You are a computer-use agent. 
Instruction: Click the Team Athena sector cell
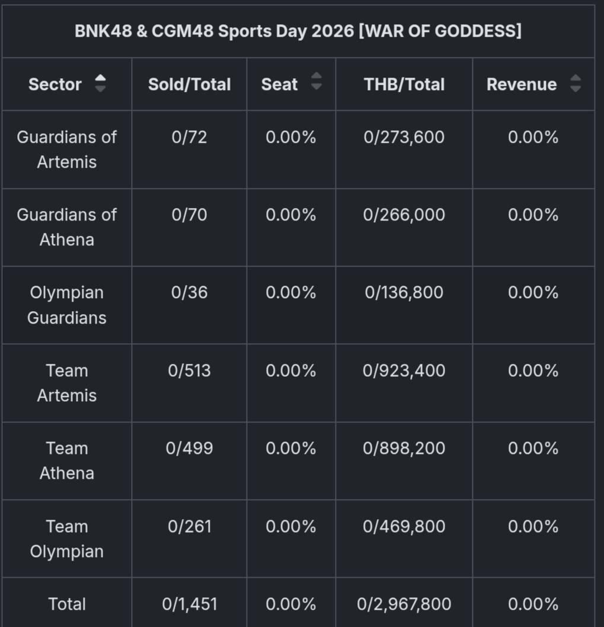(67, 460)
